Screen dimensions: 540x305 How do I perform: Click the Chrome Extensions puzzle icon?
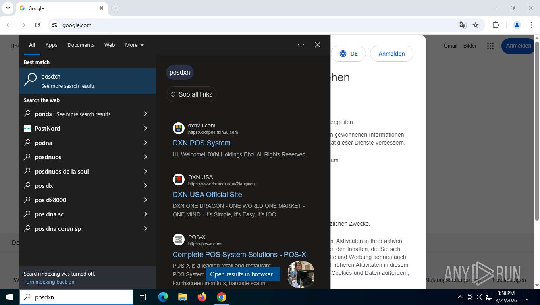496,25
